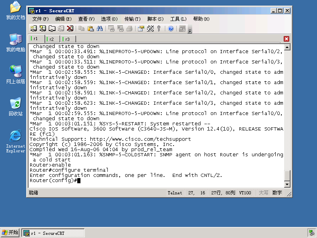Viewport: 317px width, 238px height.
Task: Open the 编辑(E) menu
Action: pos(63,19)
